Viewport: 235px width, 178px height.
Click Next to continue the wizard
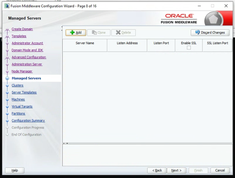(x=176, y=171)
